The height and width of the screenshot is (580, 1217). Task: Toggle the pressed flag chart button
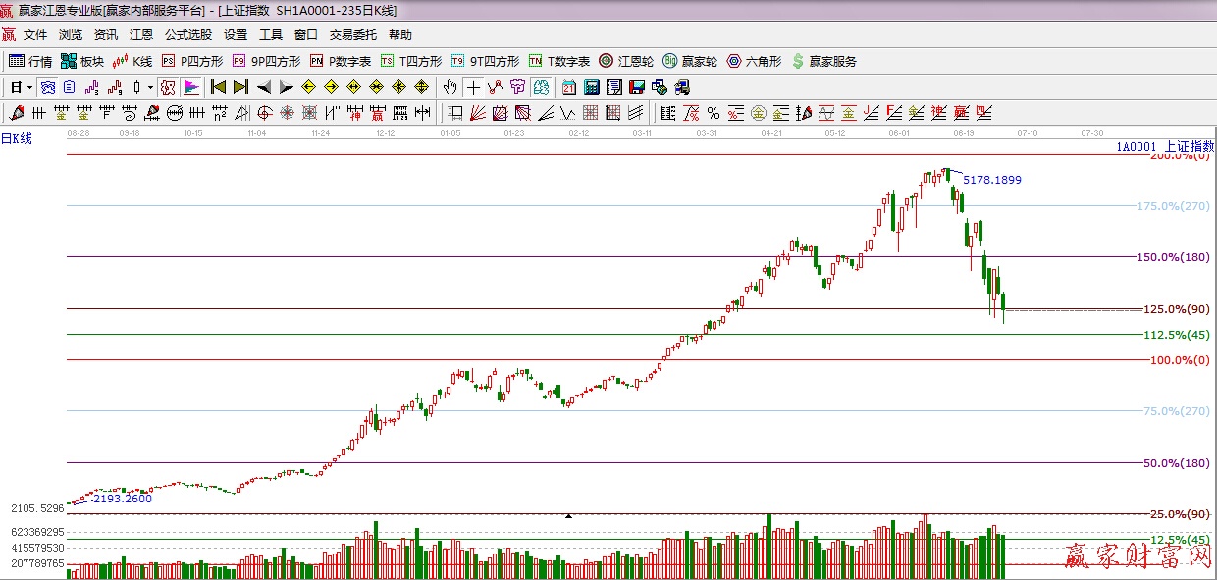190,87
